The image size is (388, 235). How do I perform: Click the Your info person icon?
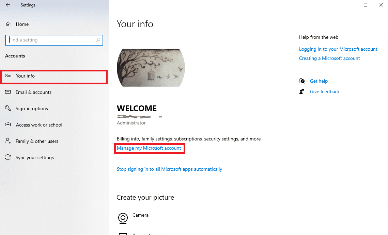[x=8, y=75]
